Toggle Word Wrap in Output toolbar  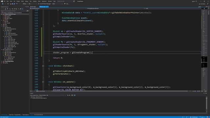(x=74, y=95)
